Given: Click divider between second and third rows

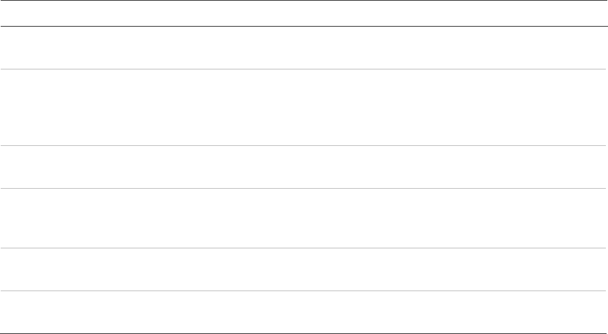Looking at the screenshot, I should [302, 146].
